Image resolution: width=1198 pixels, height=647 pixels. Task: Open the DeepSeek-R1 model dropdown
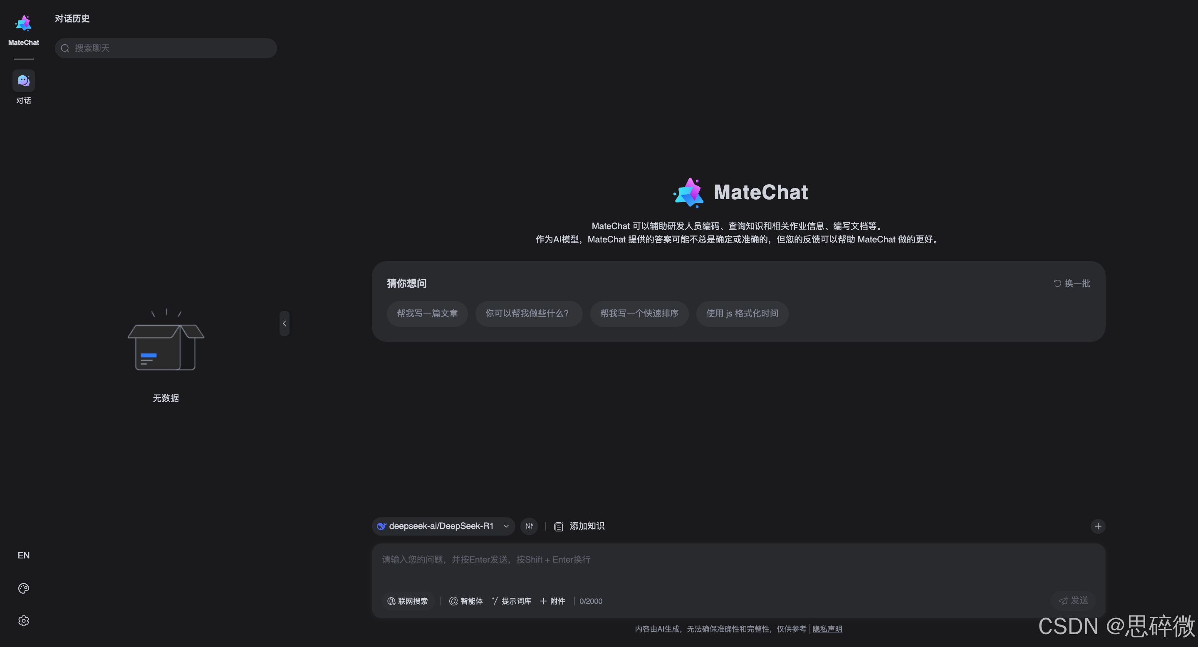[443, 526]
